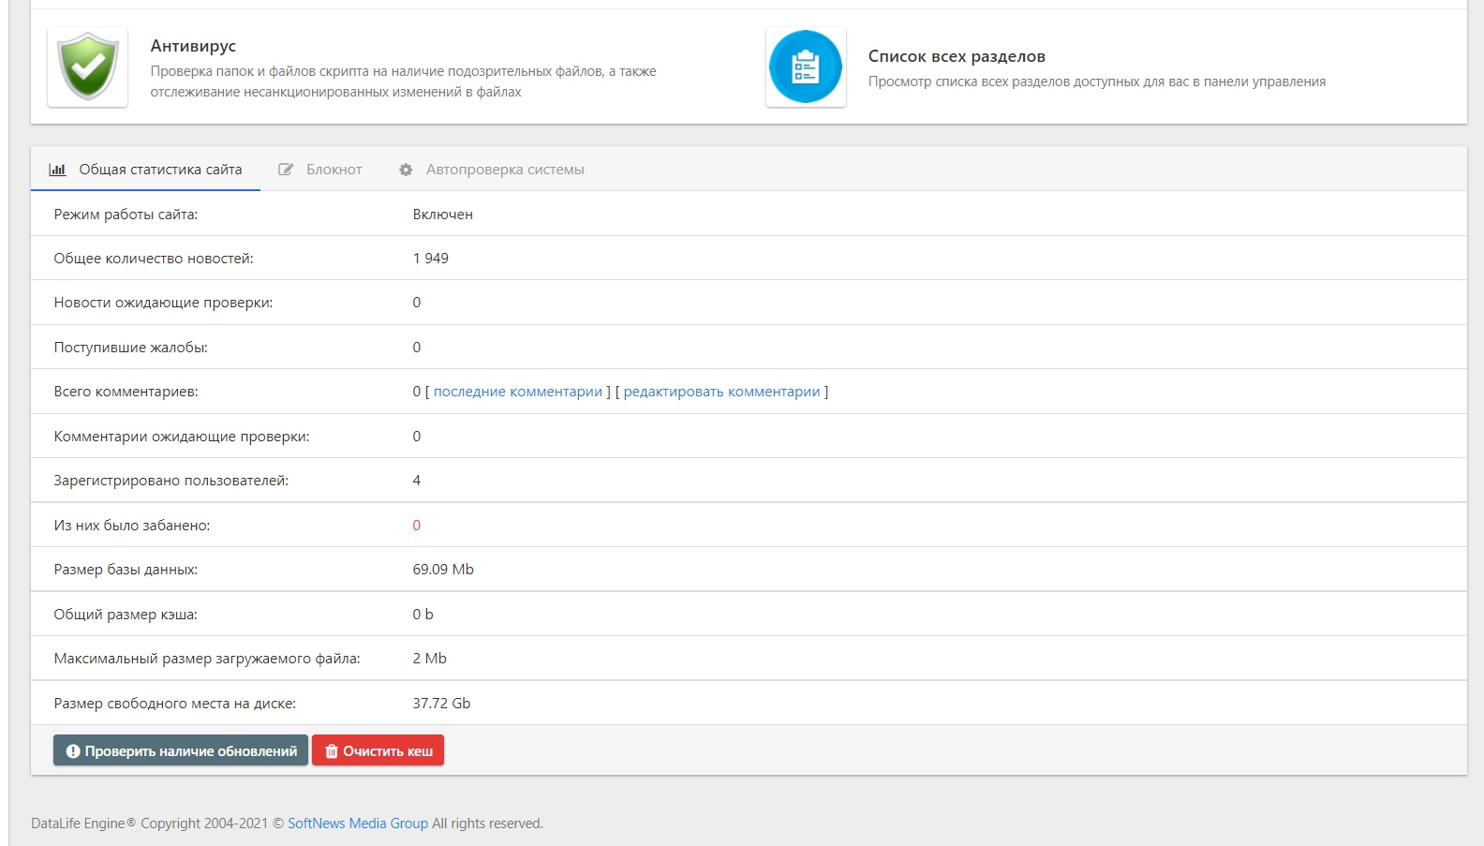Viewport: 1484px width, 846px height.
Task: Visit the SoftNews Media Group link
Action: (x=358, y=824)
